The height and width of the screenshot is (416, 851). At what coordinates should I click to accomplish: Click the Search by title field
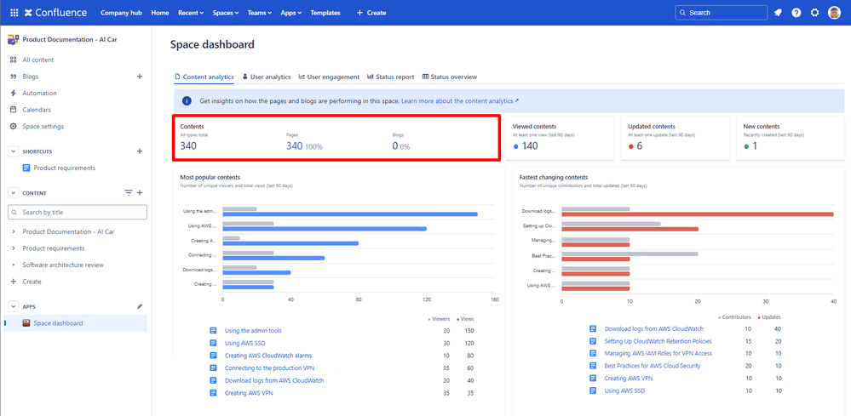pyautogui.click(x=78, y=213)
